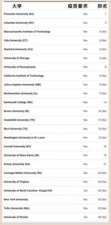Select New York University name
This screenshot has height=225, width=111.
click(x=16, y=200)
